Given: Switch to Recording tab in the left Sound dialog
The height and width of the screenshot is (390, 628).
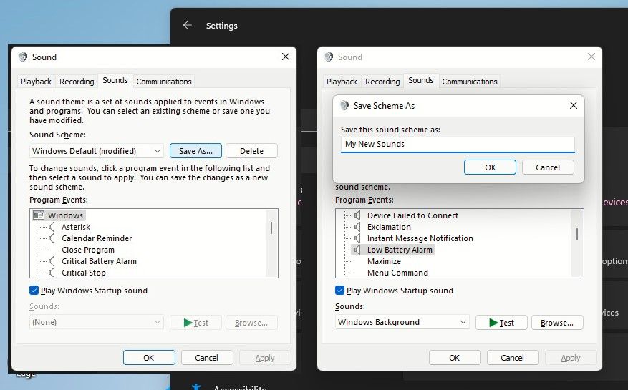Looking at the screenshot, I should (x=77, y=82).
